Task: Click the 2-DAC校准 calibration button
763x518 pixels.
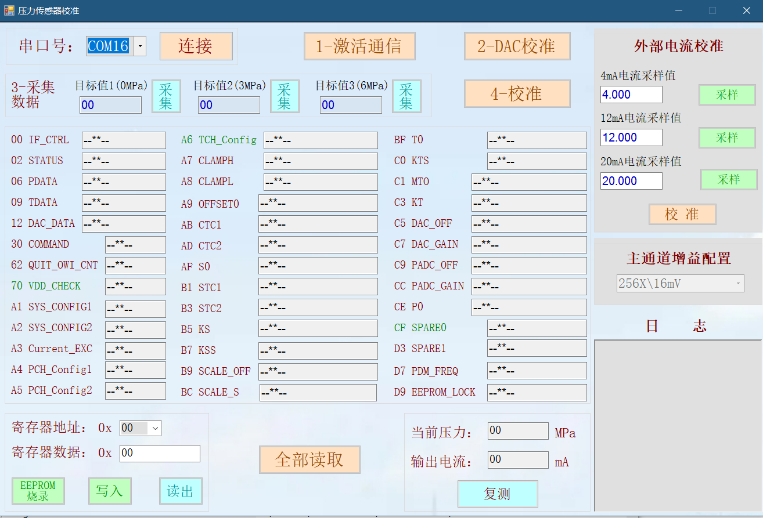Action: [x=517, y=46]
